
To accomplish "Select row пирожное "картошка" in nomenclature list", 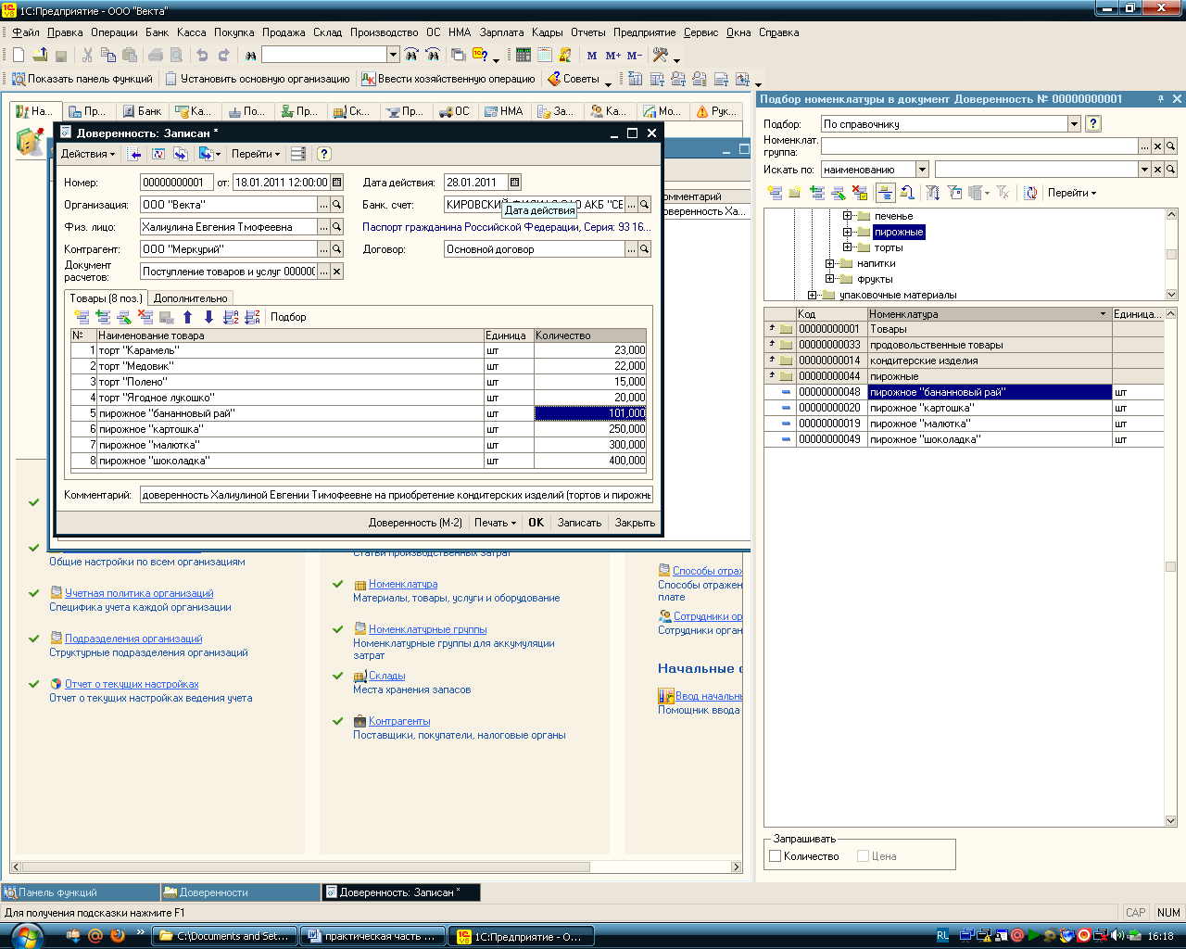I will tap(964, 408).
